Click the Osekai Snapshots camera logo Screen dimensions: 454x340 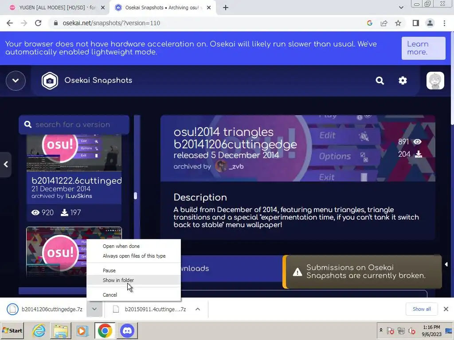point(50,81)
